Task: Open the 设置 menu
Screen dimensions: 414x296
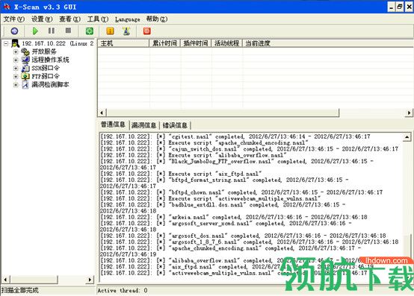Action: (x=42, y=19)
